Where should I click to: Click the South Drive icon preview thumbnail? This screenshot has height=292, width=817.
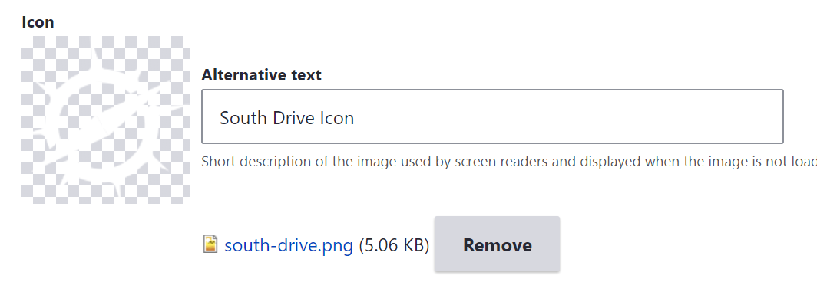click(x=105, y=120)
